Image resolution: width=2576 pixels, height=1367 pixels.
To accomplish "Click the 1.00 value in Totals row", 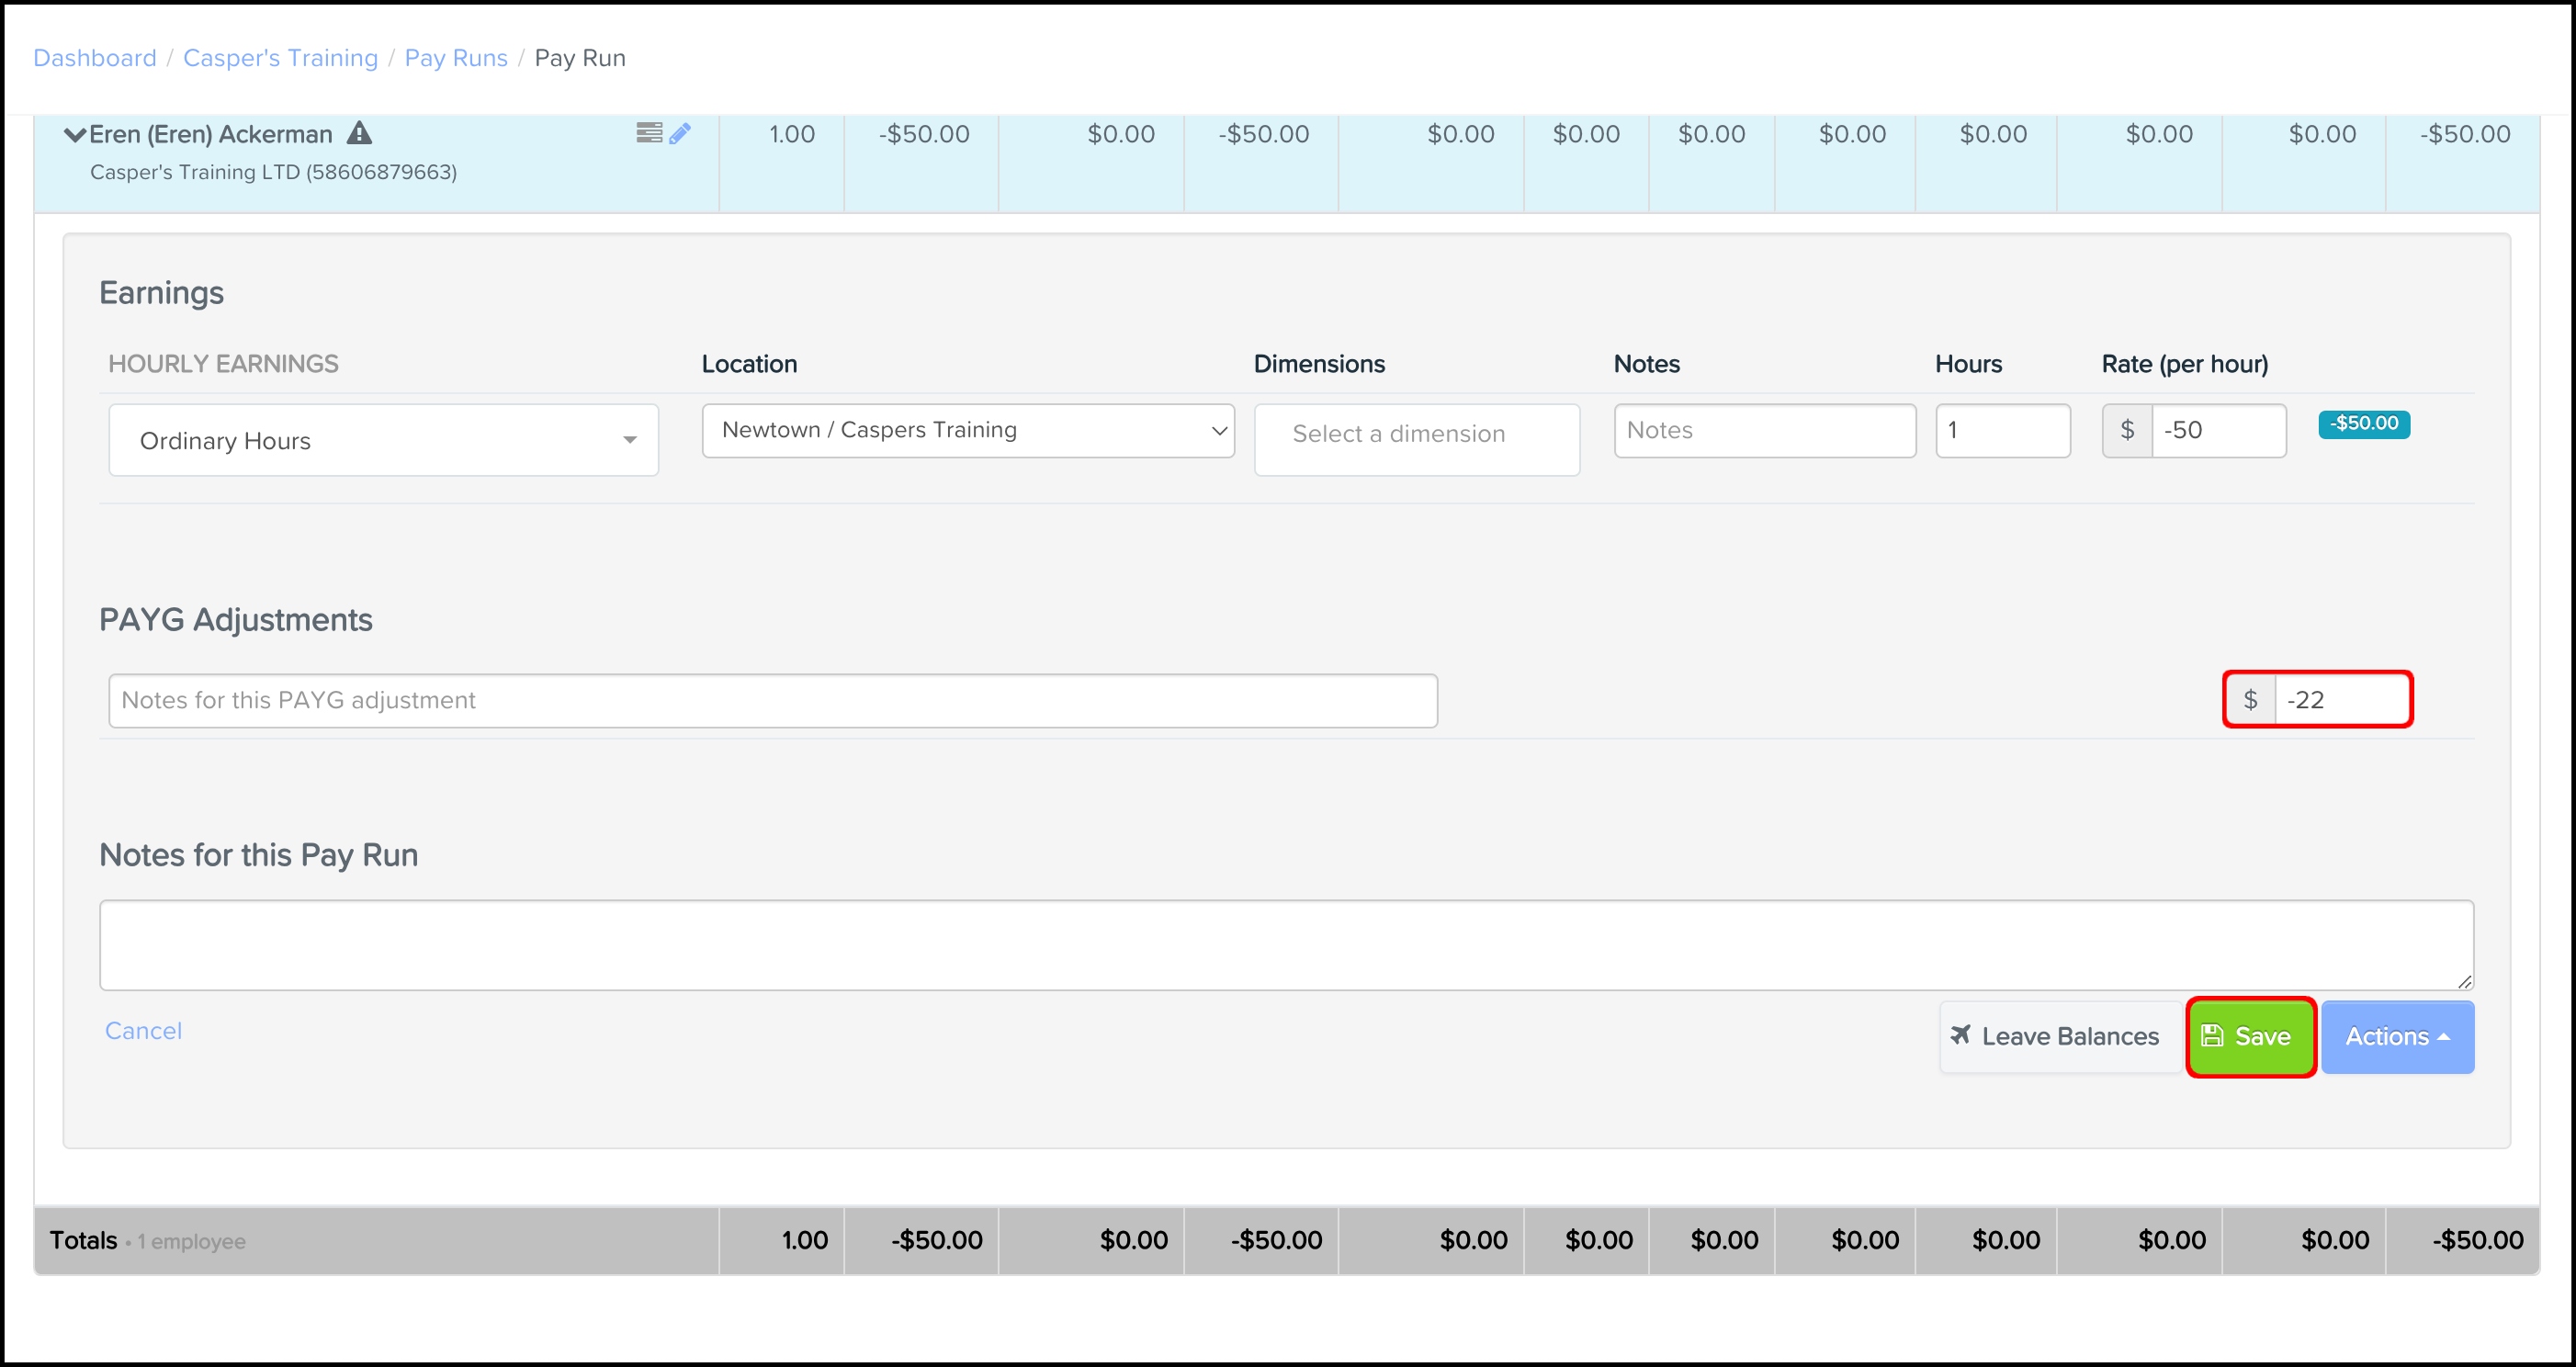I will tap(804, 1241).
